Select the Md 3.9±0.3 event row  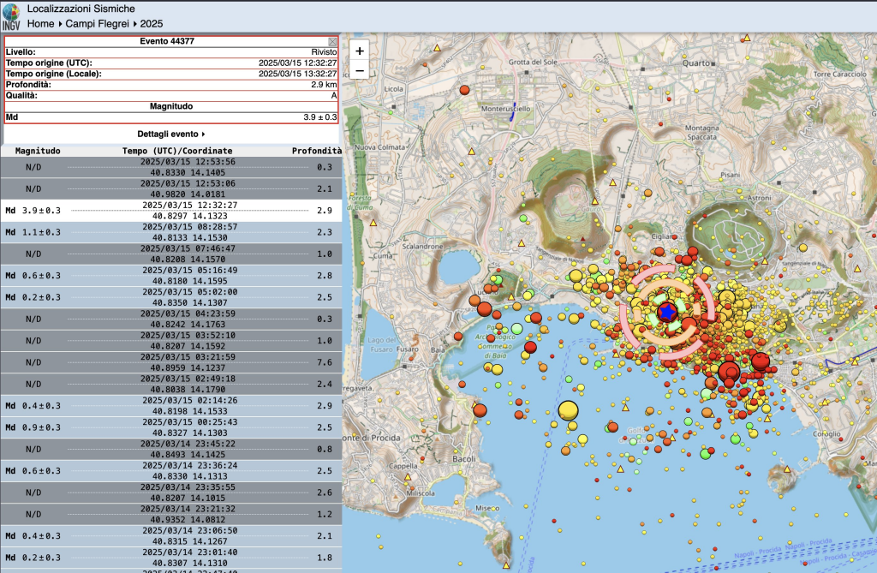pos(171,210)
